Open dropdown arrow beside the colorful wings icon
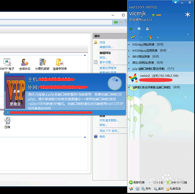195x194 pixels. click(x=158, y=37)
